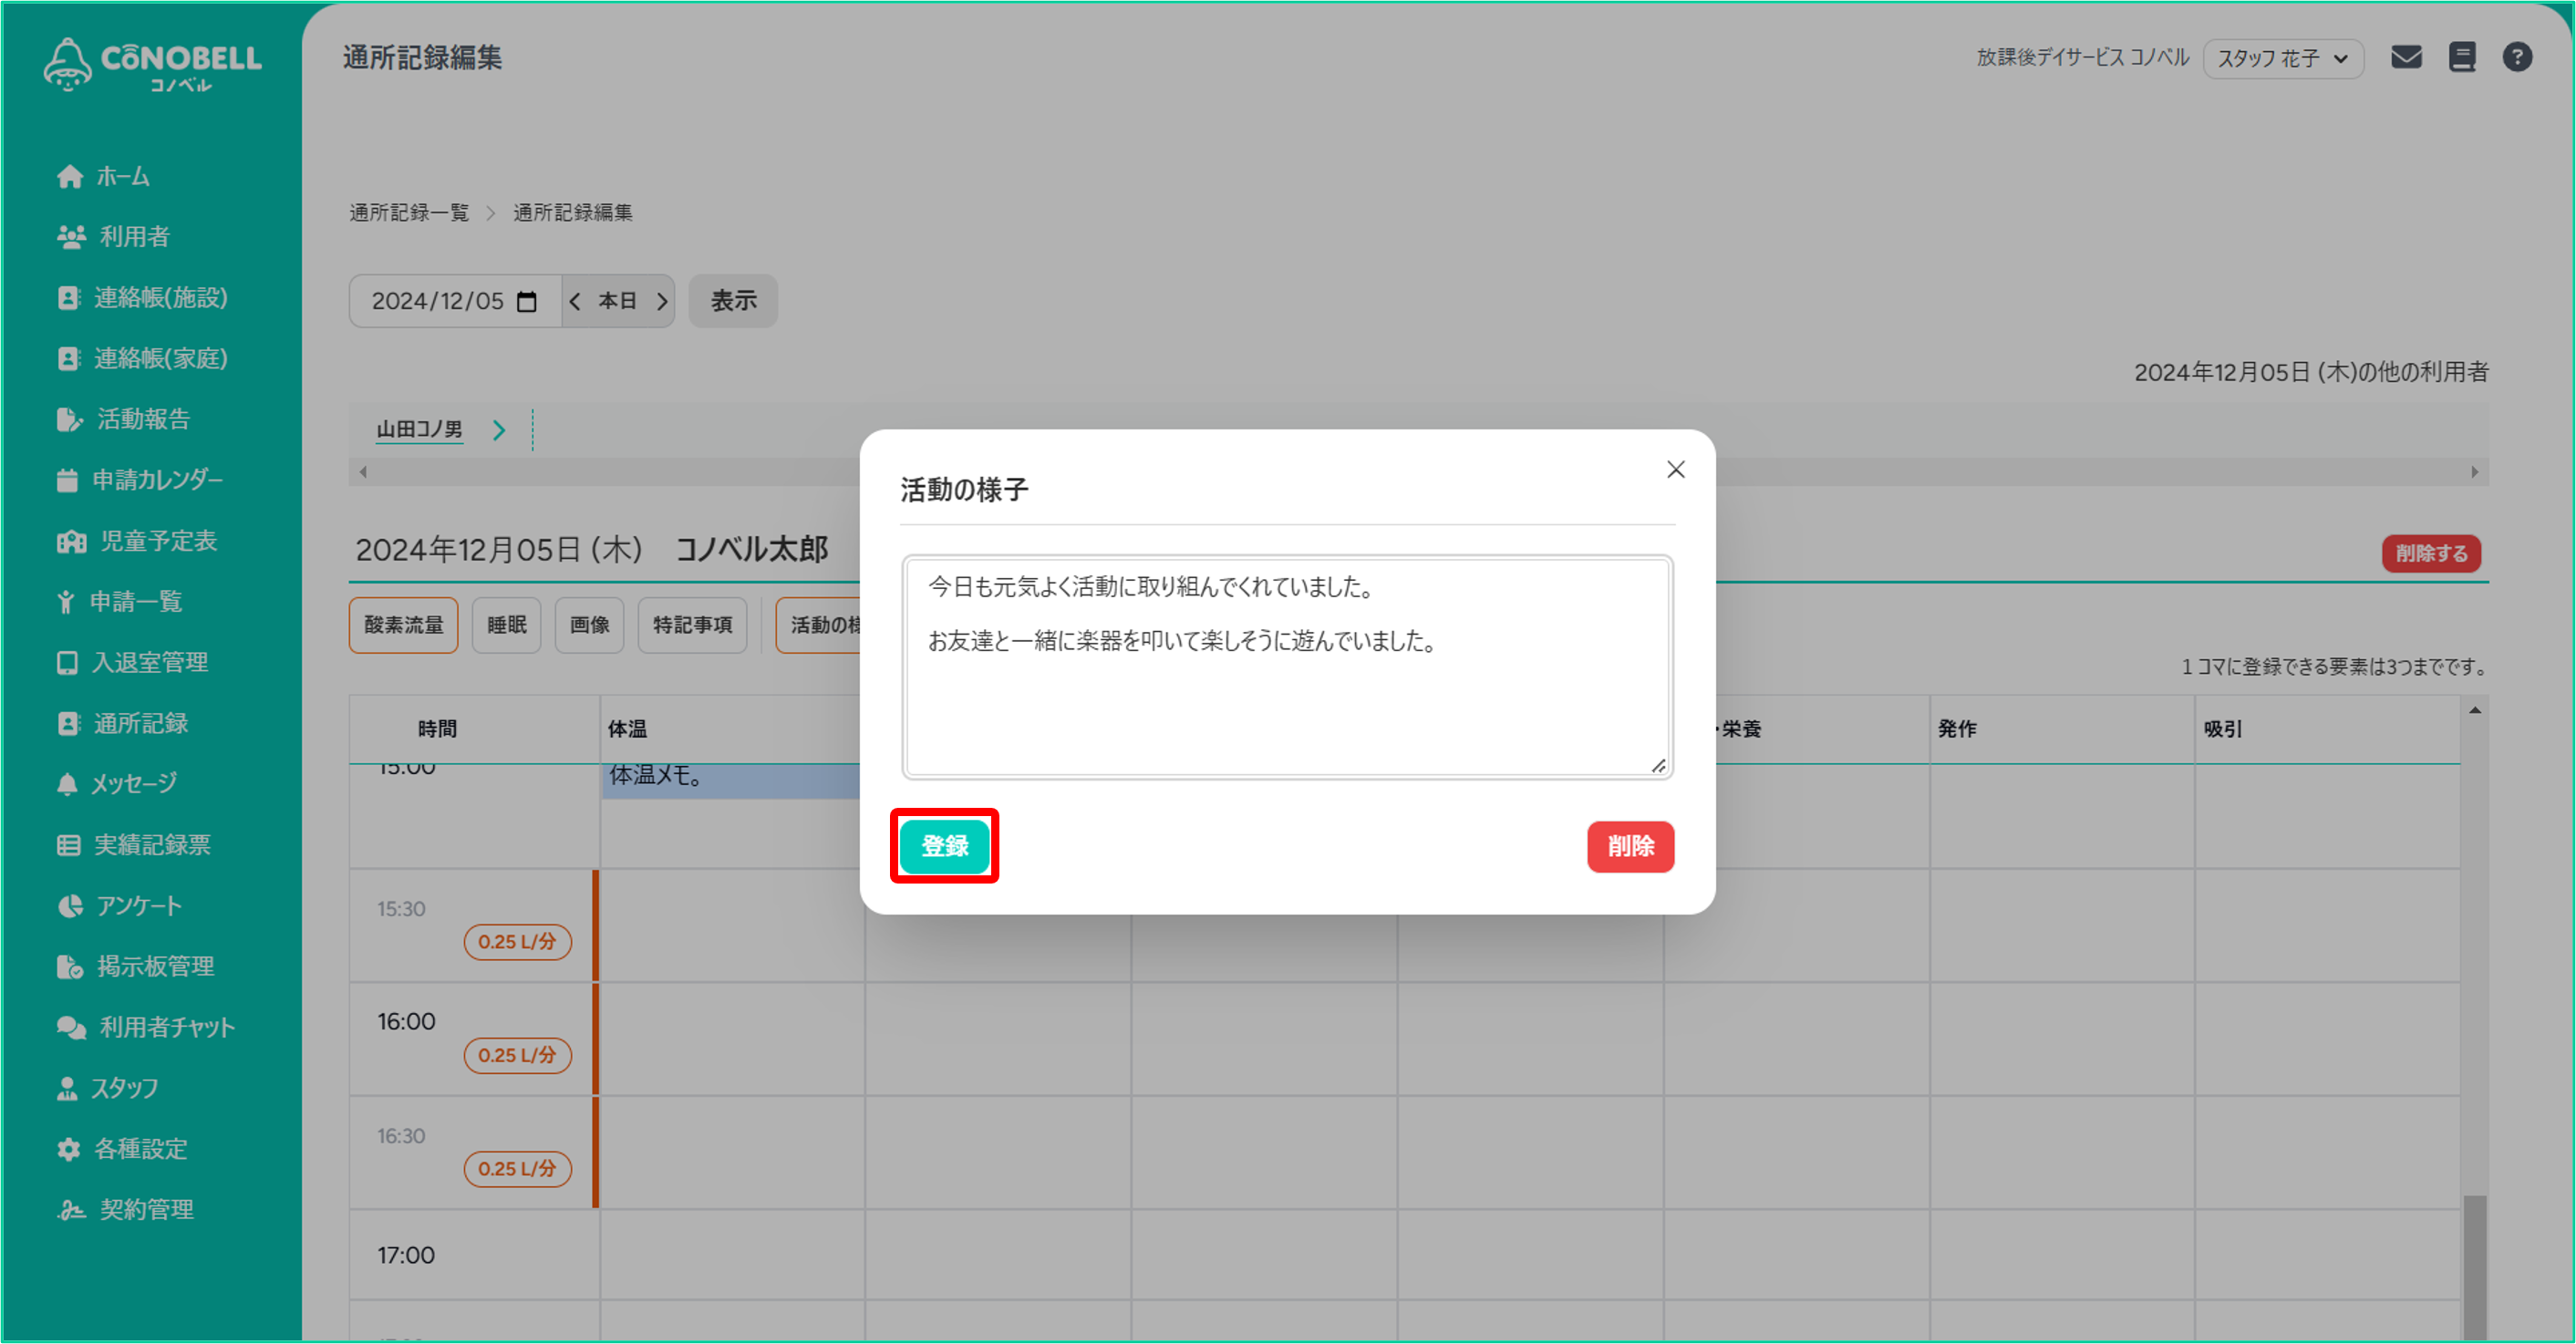Click the 表示 button

point(733,301)
